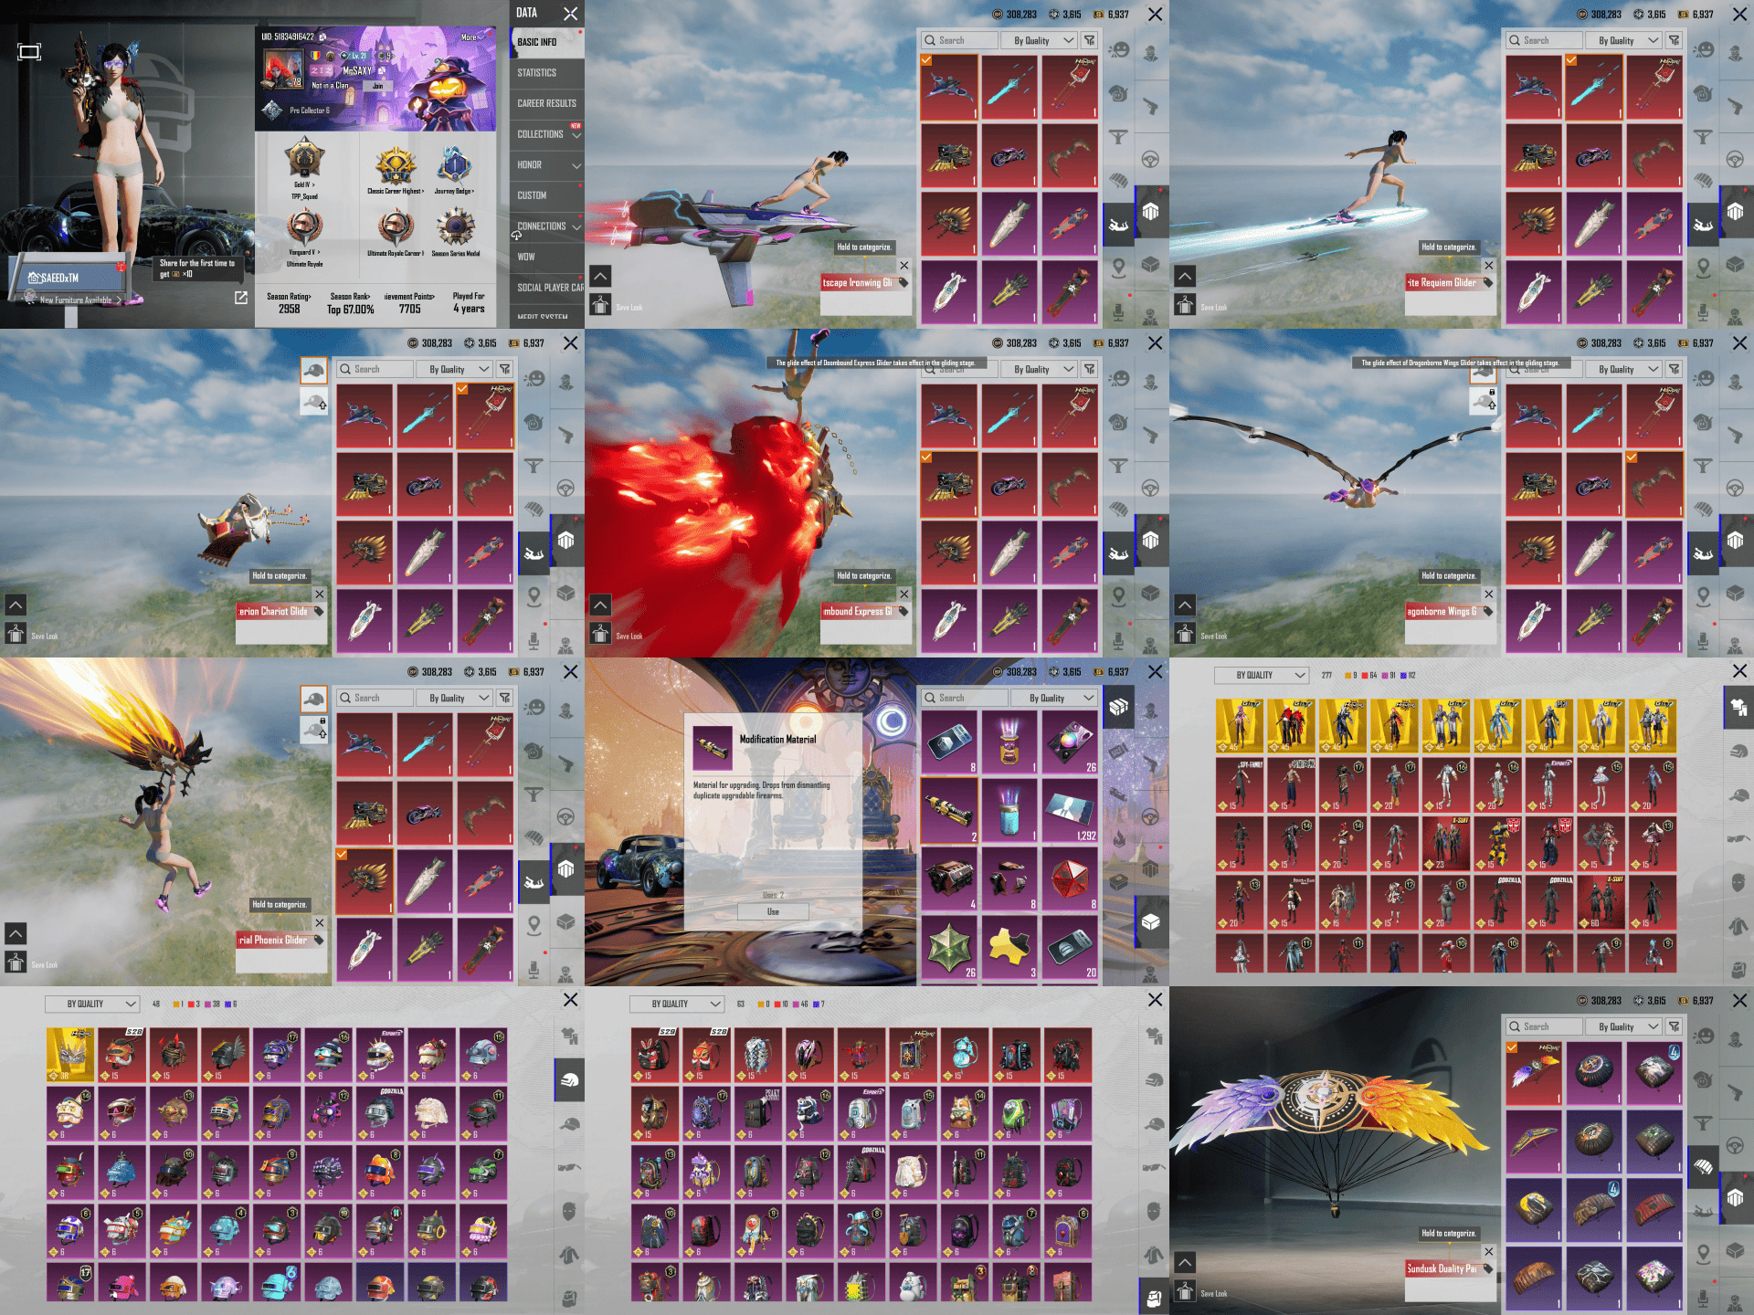Click the steering wheel icon in the Modification Material screen

click(1151, 817)
